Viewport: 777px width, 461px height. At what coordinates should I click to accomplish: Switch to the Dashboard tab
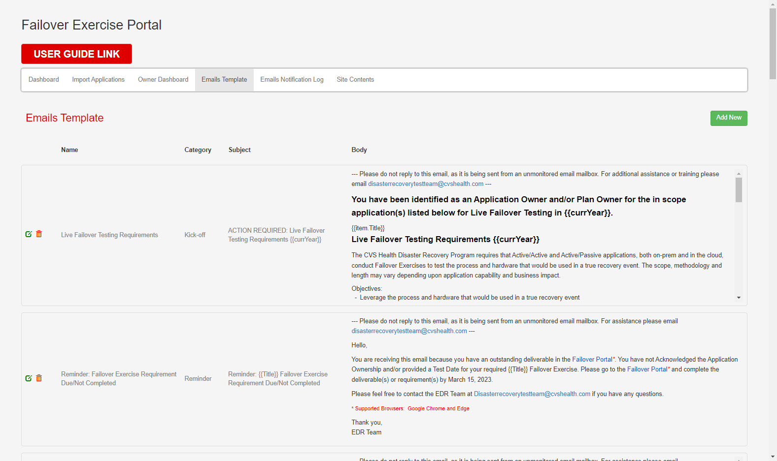point(43,80)
